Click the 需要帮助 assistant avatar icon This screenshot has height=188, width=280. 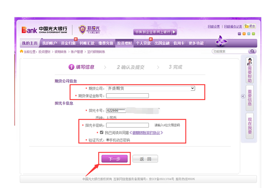click(250, 61)
